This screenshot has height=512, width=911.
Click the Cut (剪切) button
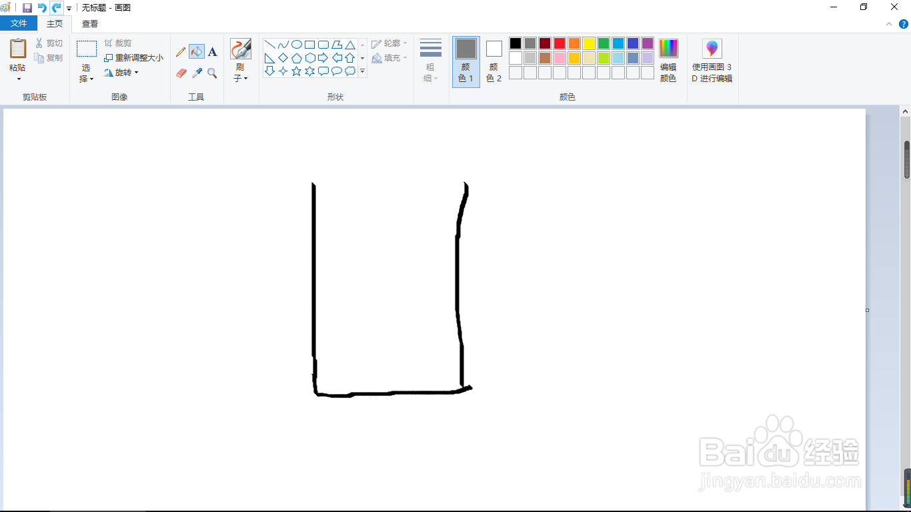coord(49,43)
